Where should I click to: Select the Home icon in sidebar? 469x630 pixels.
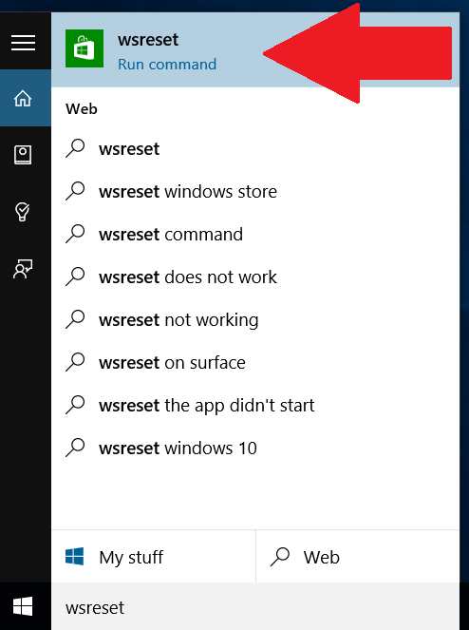(x=23, y=98)
